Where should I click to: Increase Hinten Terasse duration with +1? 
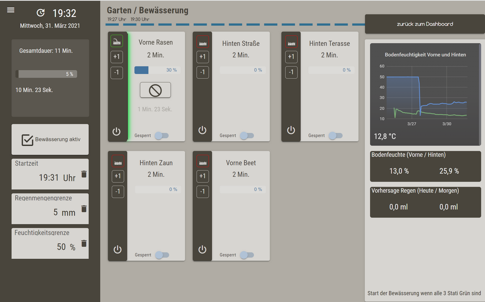pyautogui.click(x=291, y=57)
